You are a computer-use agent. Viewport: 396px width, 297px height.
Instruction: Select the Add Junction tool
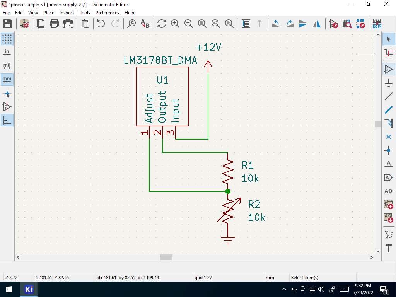[x=389, y=150]
